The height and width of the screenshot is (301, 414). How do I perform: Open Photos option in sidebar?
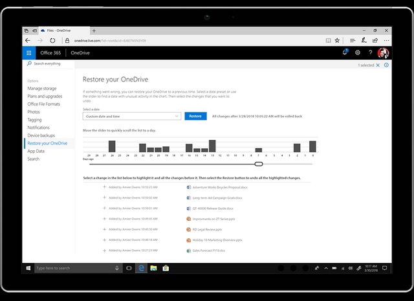tap(34, 112)
